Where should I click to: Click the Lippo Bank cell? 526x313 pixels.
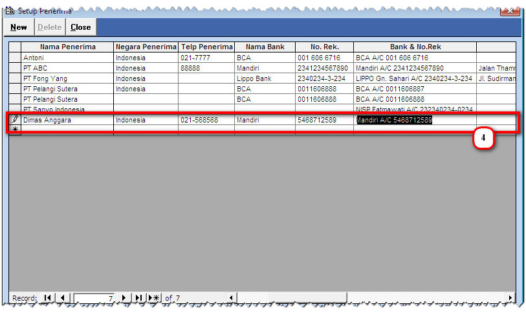point(265,78)
